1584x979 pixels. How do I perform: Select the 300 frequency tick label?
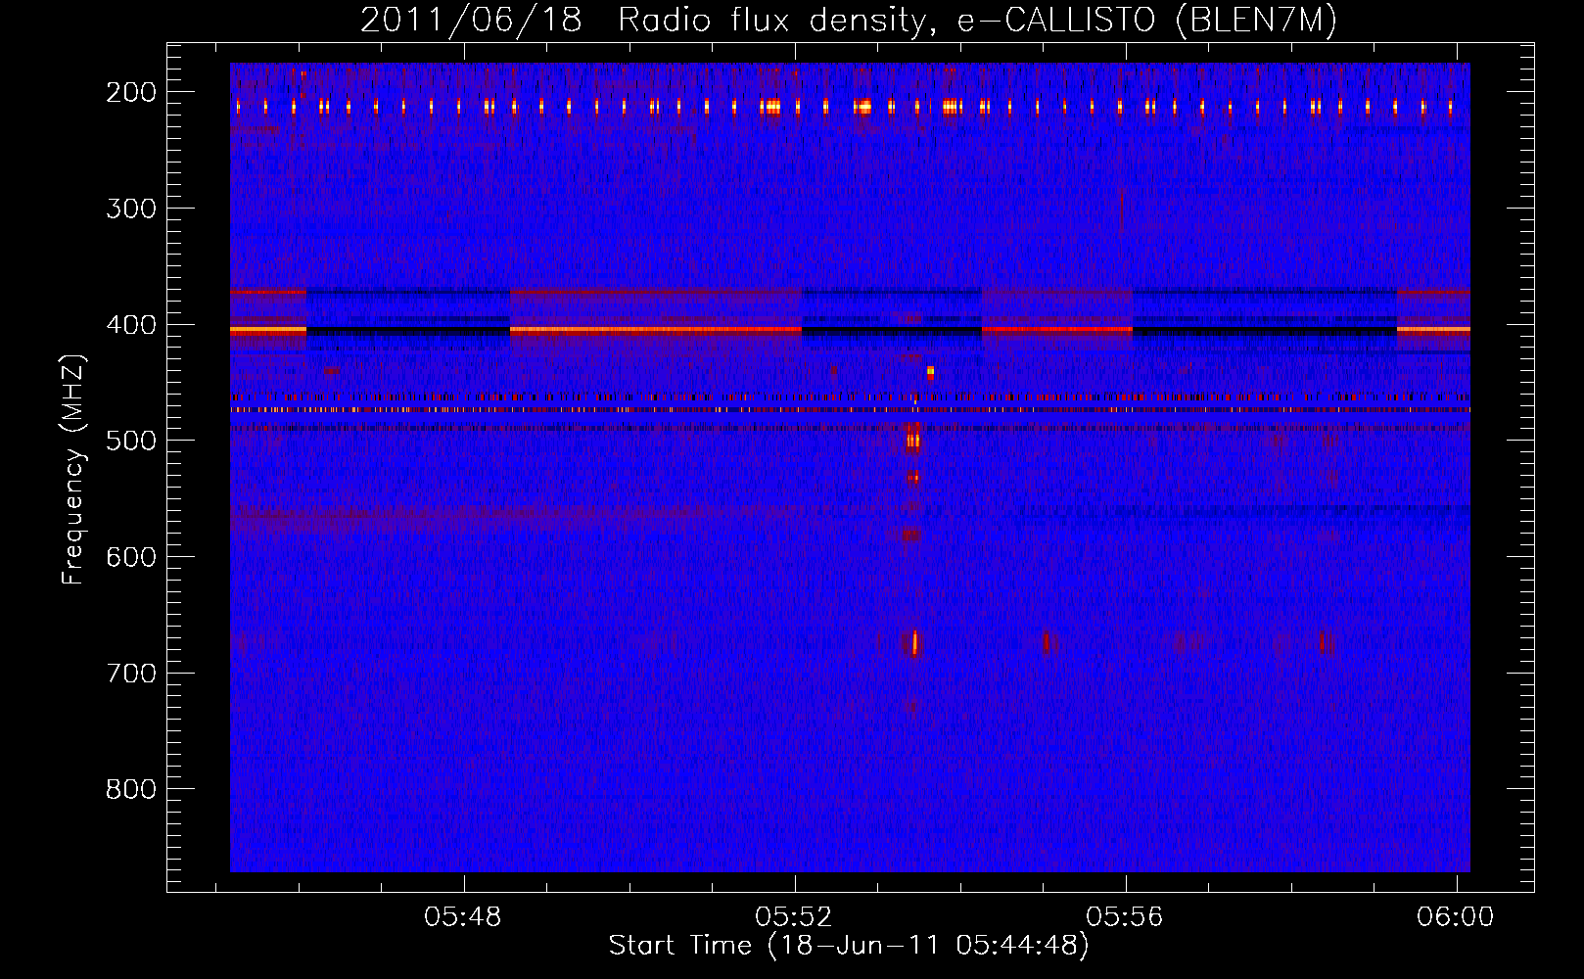tap(131, 209)
